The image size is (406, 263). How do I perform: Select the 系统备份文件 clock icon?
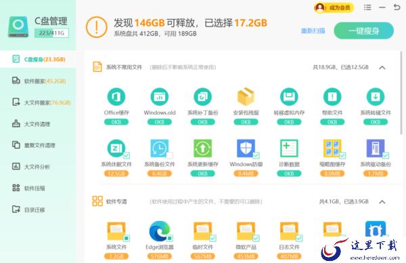pyautogui.click(x=160, y=148)
